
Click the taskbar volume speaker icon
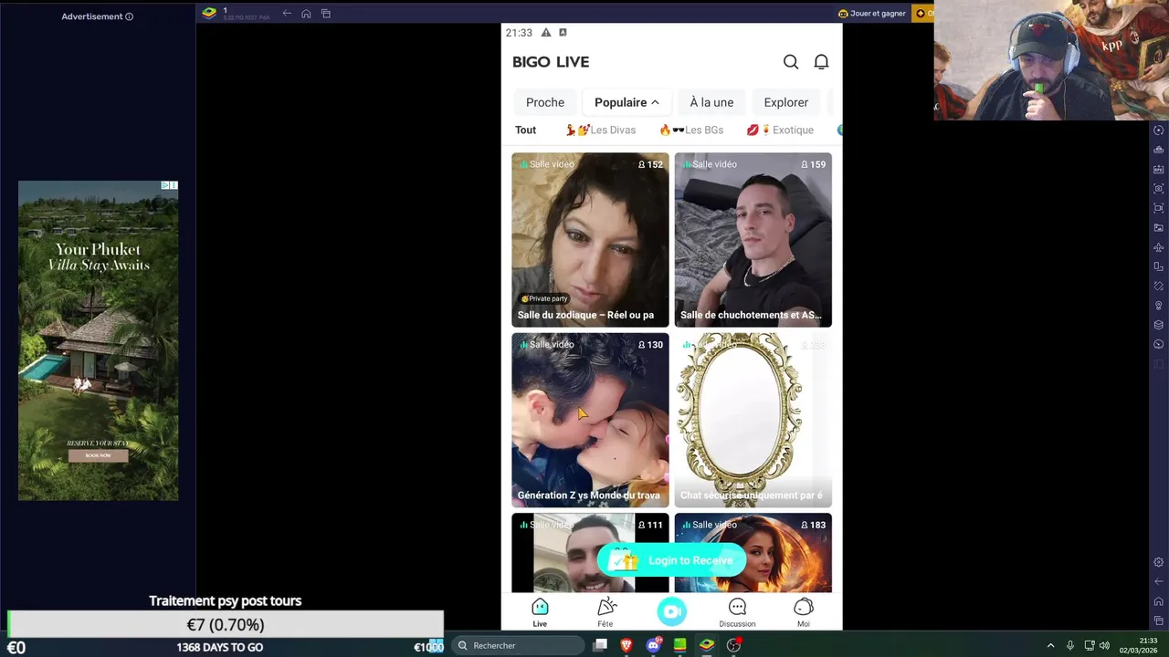click(x=1104, y=645)
